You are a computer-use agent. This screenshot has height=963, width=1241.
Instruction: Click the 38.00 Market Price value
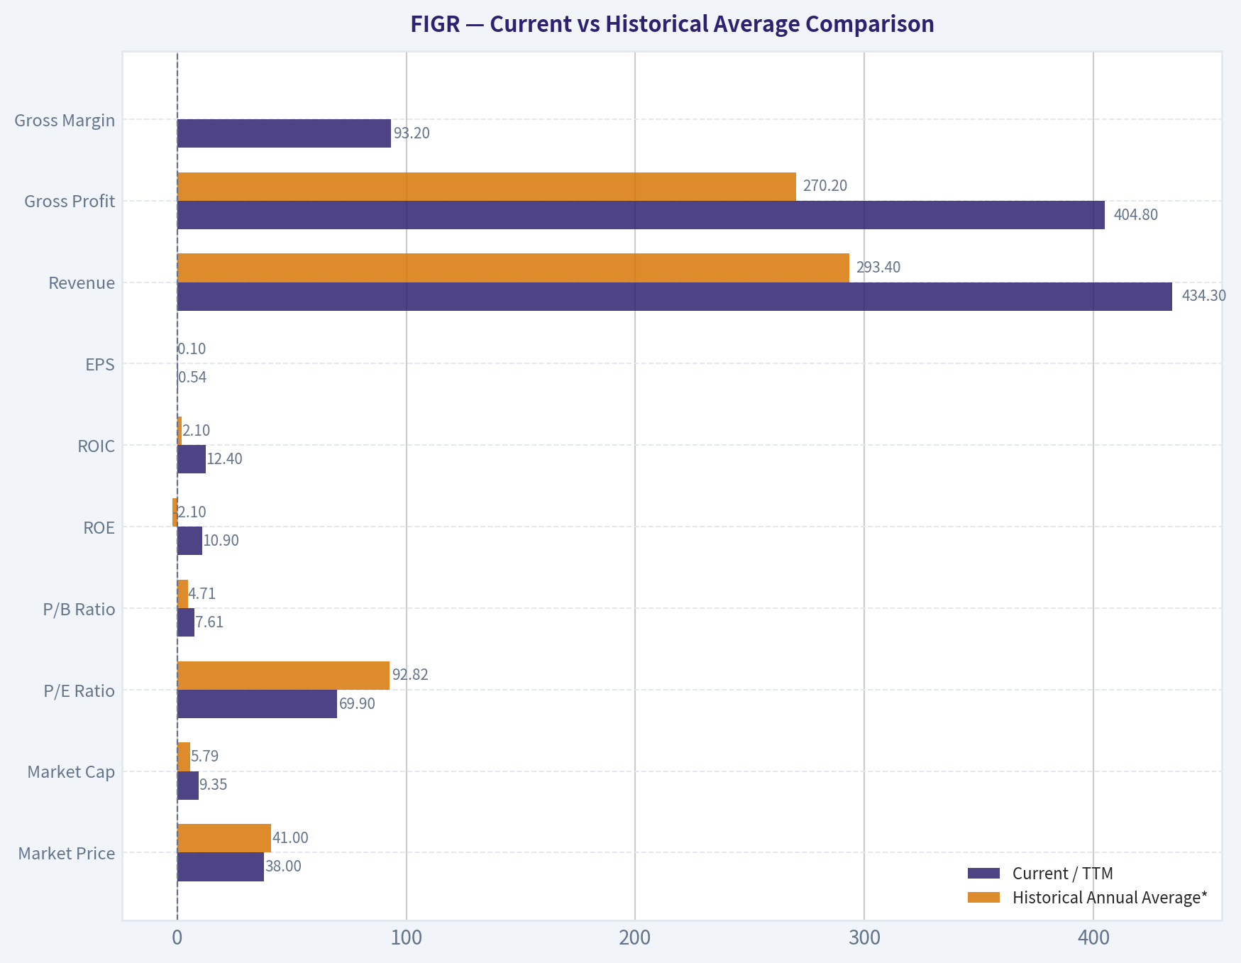[x=283, y=866]
